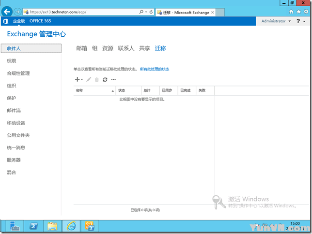
Task: Sort by the 名称 column header
Action: (x=95, y=90)
